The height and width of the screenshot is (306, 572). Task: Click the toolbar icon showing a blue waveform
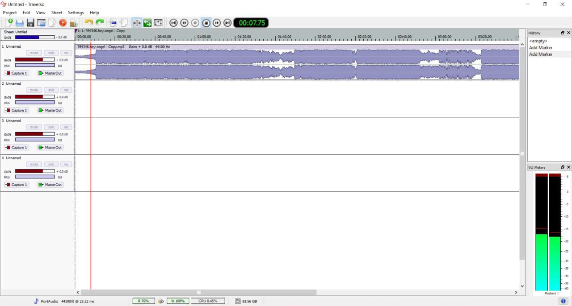[x=113, y=23]
